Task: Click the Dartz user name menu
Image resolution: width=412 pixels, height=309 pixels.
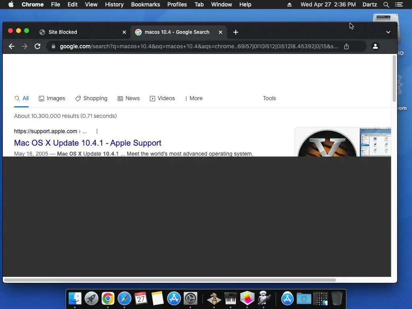Action: click(370, 4)
